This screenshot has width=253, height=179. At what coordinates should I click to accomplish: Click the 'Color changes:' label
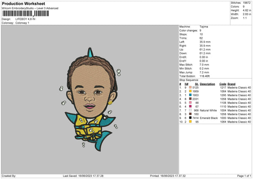pyautogui.click(x=188, y=30)
